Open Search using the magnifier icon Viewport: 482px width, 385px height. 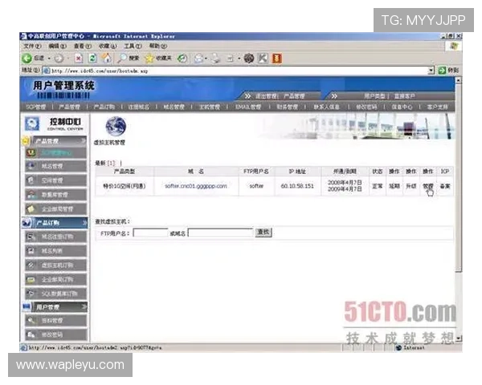point(122,59)
